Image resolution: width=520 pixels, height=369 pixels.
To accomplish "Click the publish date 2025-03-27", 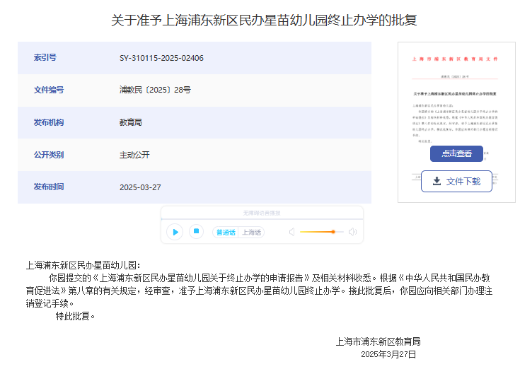I will pos(140,187).
